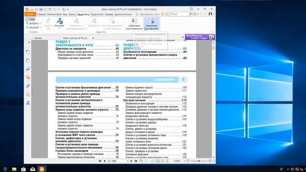Click the zoom out minus button
This screenshot has width=306, height=172.
(x=188, y=161)
